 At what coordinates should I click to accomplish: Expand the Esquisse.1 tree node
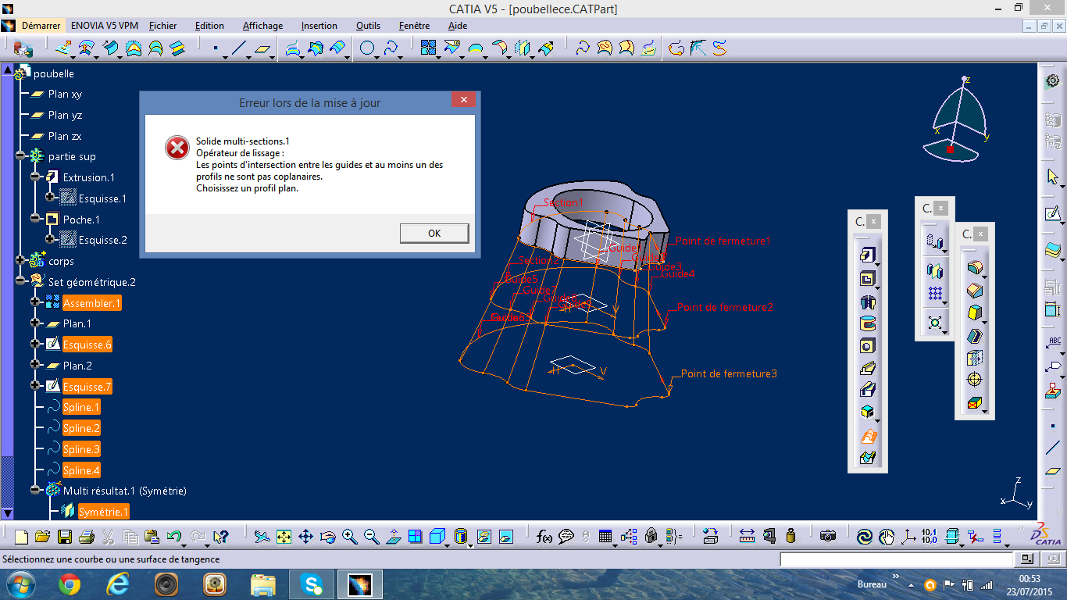tap(51, 198)
